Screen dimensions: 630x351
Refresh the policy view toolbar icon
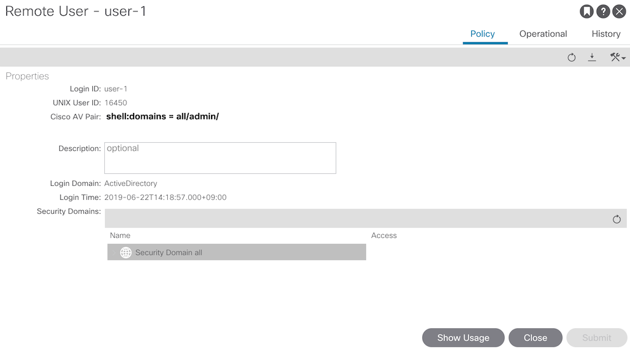pyautogui.click(x=572, y=58)
